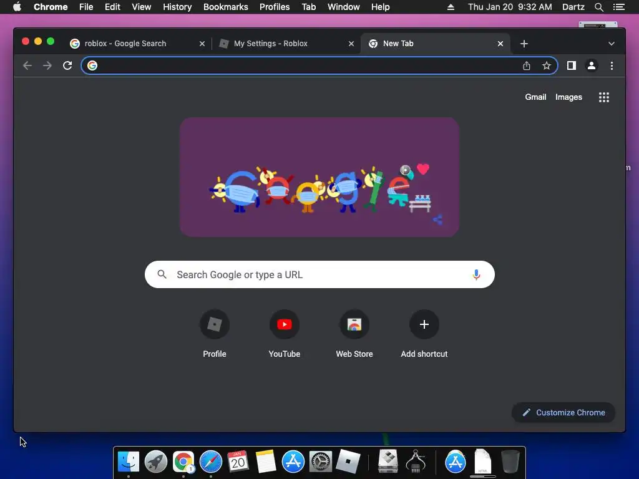Open Trash from the Dock
Image resolution: width=639 pixels, height=479 pixels.
coord(510,462)
